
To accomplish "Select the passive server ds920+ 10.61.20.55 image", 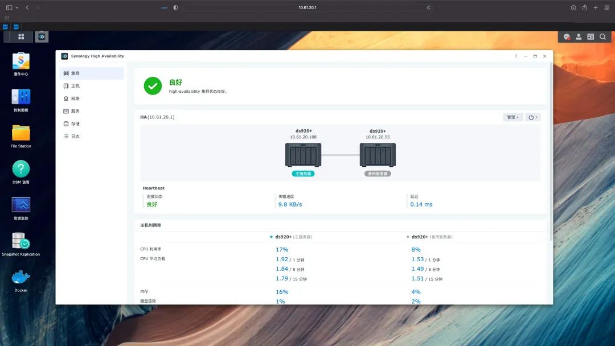I will 378,155.
